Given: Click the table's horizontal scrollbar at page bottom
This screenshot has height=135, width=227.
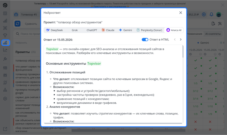Looking at the screenshot, I should pyautogui.click(x=129, y=130).
